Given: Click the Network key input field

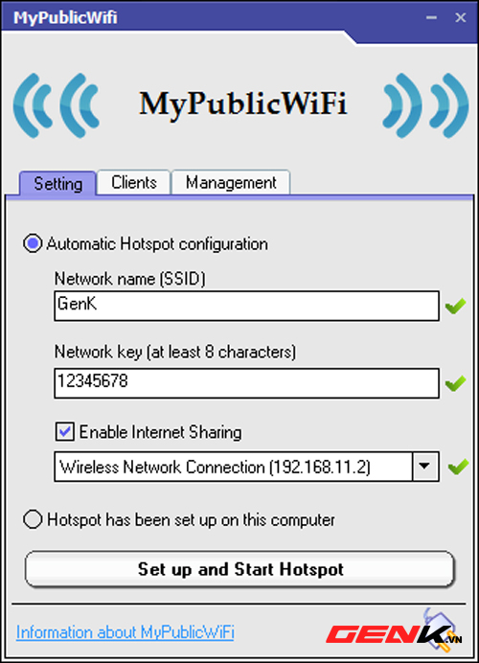Looking at the screenshot, I should 246,383.
